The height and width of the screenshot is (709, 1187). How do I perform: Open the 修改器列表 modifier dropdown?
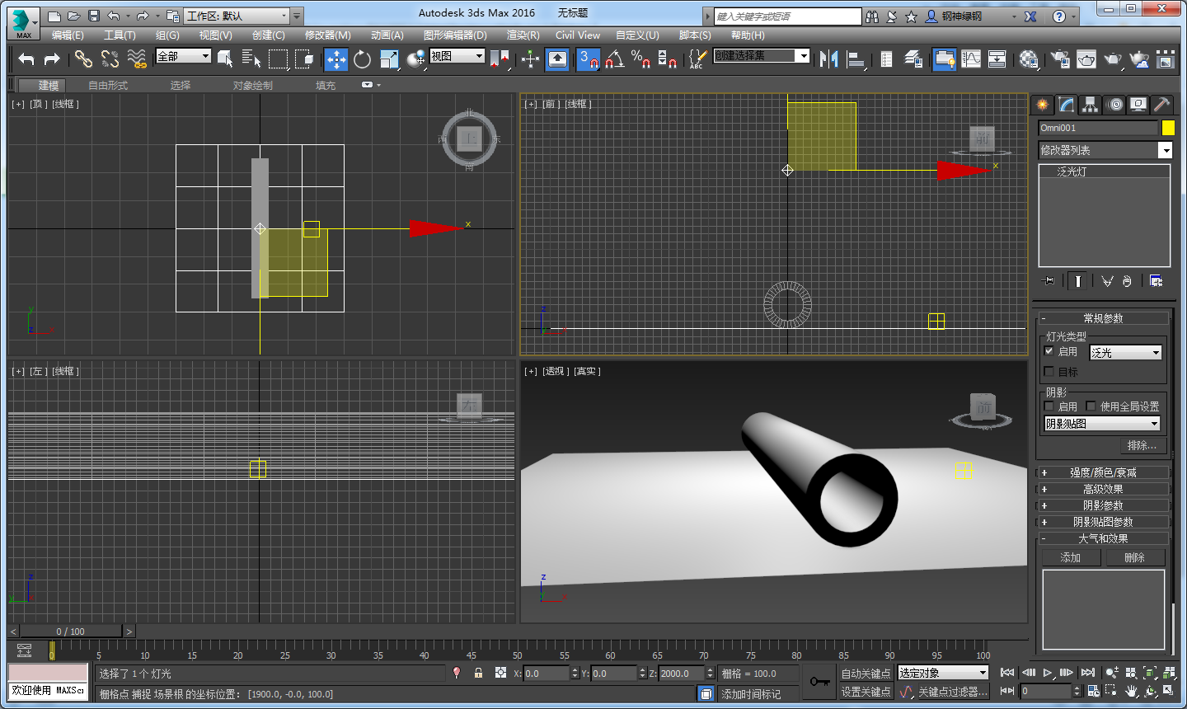click(1166, 150)
